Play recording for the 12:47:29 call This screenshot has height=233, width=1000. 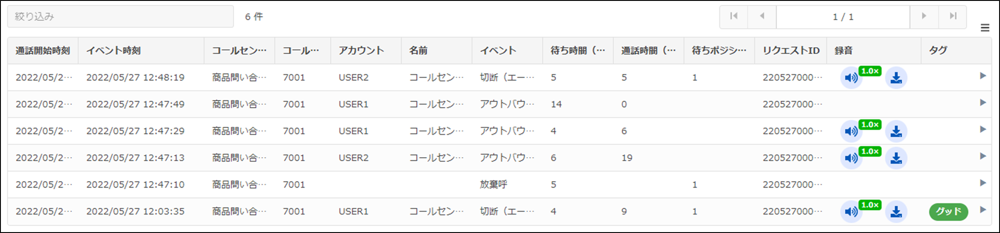coord(850,131)
